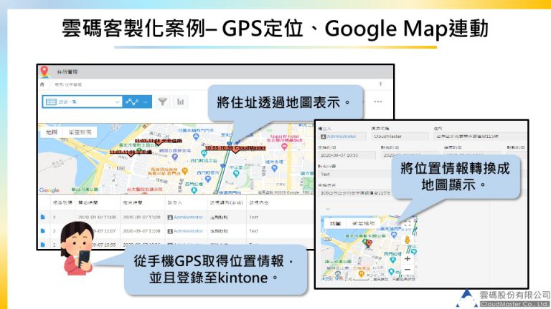
Task: Open record details icon for row 2
Action: click(43, 231)
